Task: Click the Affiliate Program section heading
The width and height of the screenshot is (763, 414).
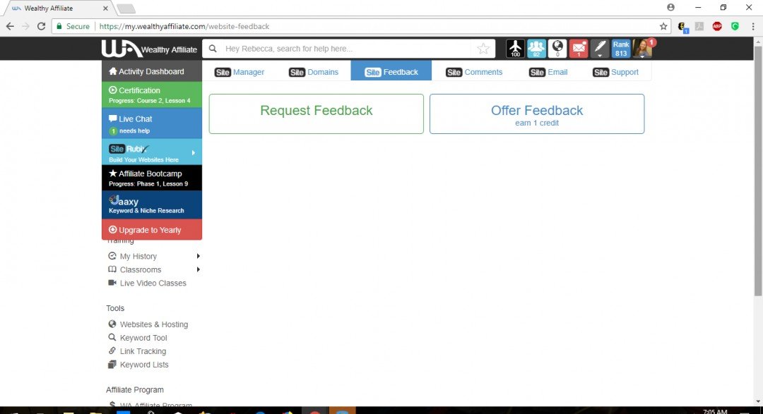Action: [x=135, y=390]
